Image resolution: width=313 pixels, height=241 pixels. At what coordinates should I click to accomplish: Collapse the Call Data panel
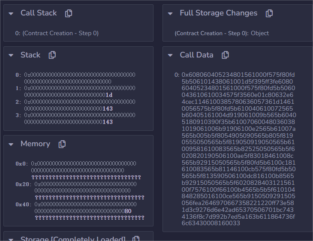pyautogui.click(x=171, y=55)
